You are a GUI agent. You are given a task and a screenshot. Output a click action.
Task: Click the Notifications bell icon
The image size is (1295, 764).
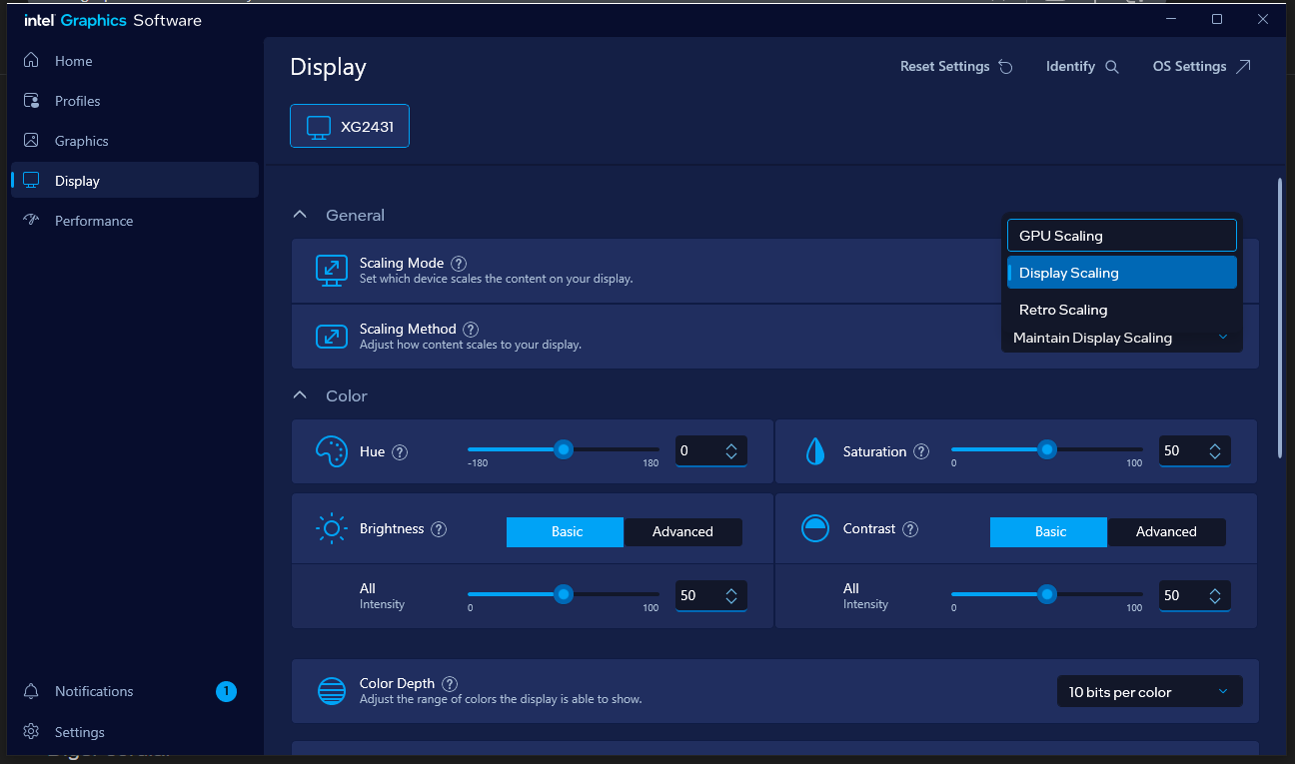32,691
